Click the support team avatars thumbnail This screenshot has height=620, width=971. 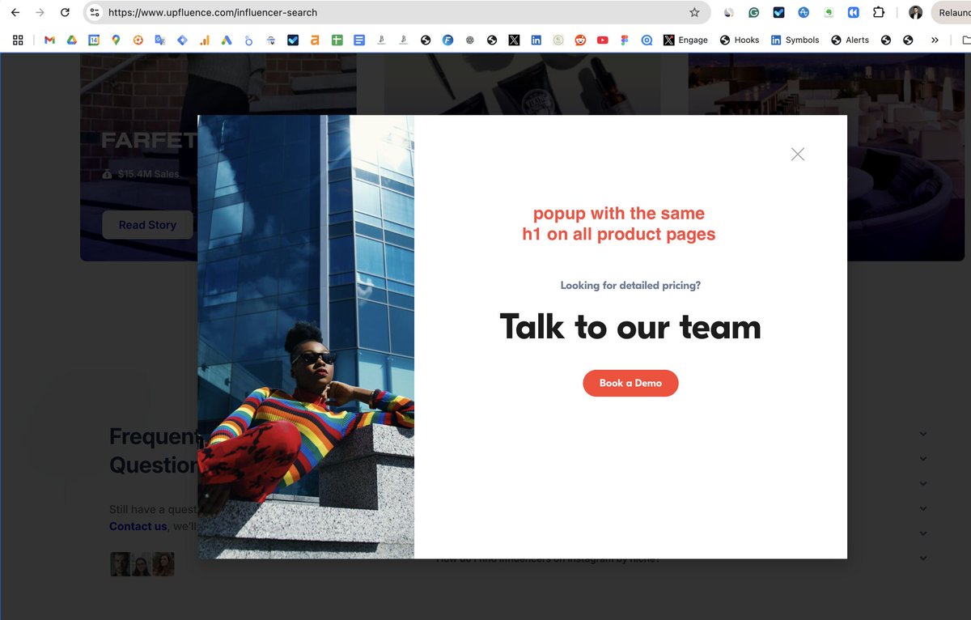coord(142,564)
